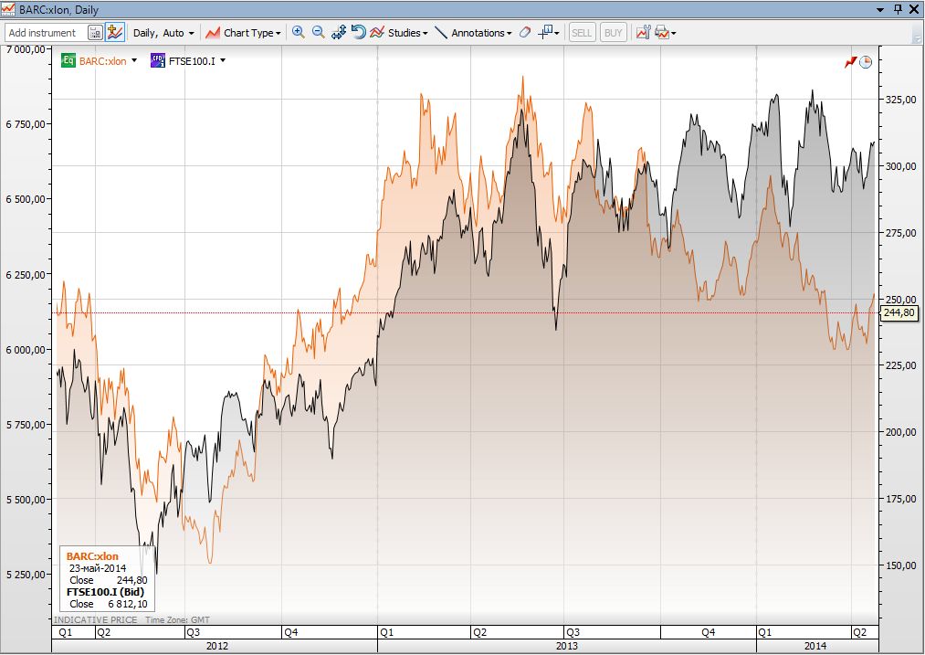Click the 'INDICATIVE PRICE' label
This screenshot has width=925, height=655.
click(96, 619)
